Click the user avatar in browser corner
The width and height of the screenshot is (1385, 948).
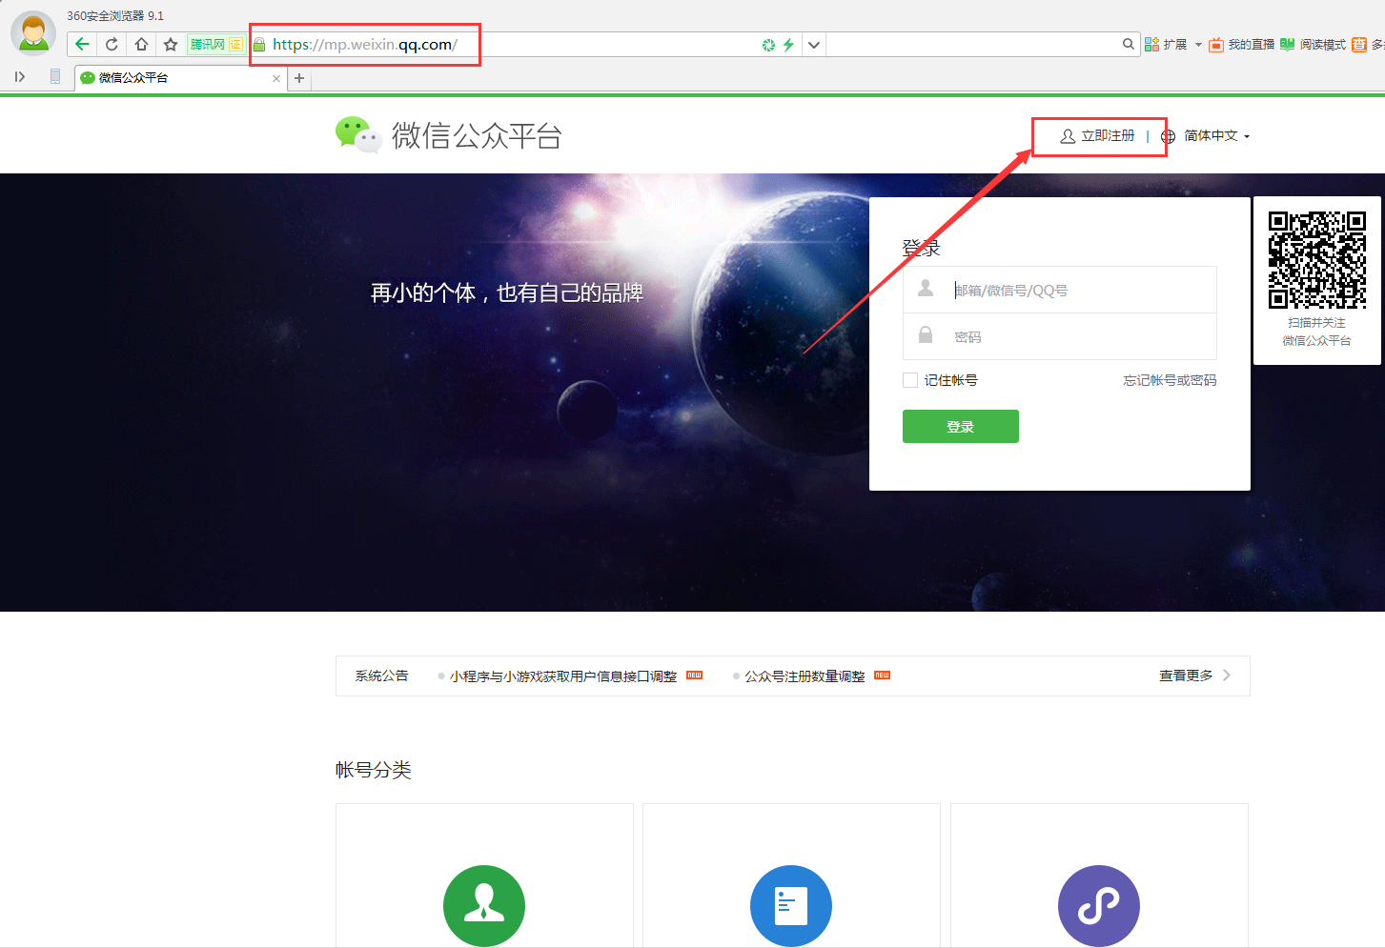point(33,33)
